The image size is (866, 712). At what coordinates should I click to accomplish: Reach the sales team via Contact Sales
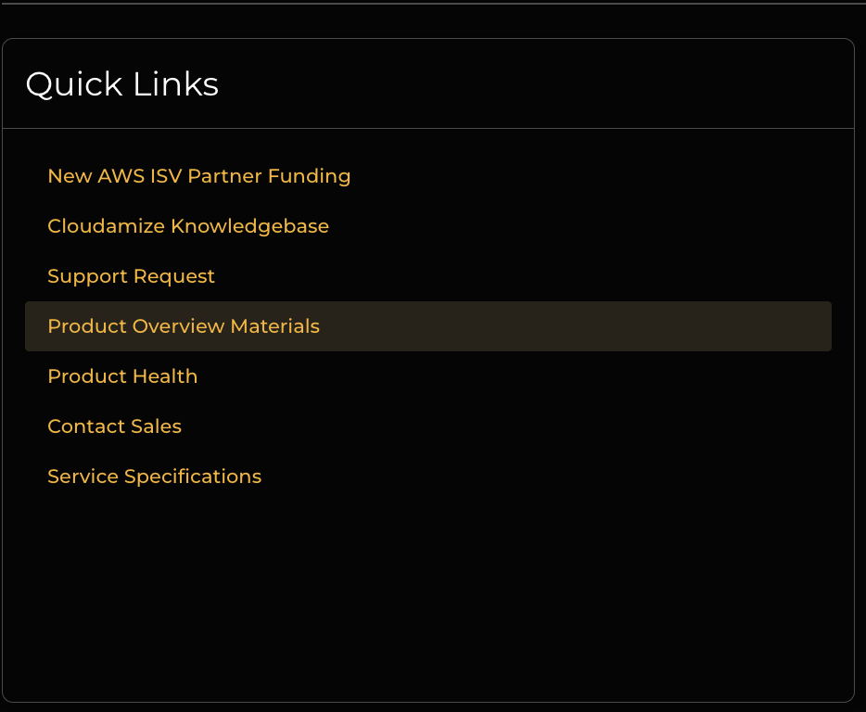[114, 426]
